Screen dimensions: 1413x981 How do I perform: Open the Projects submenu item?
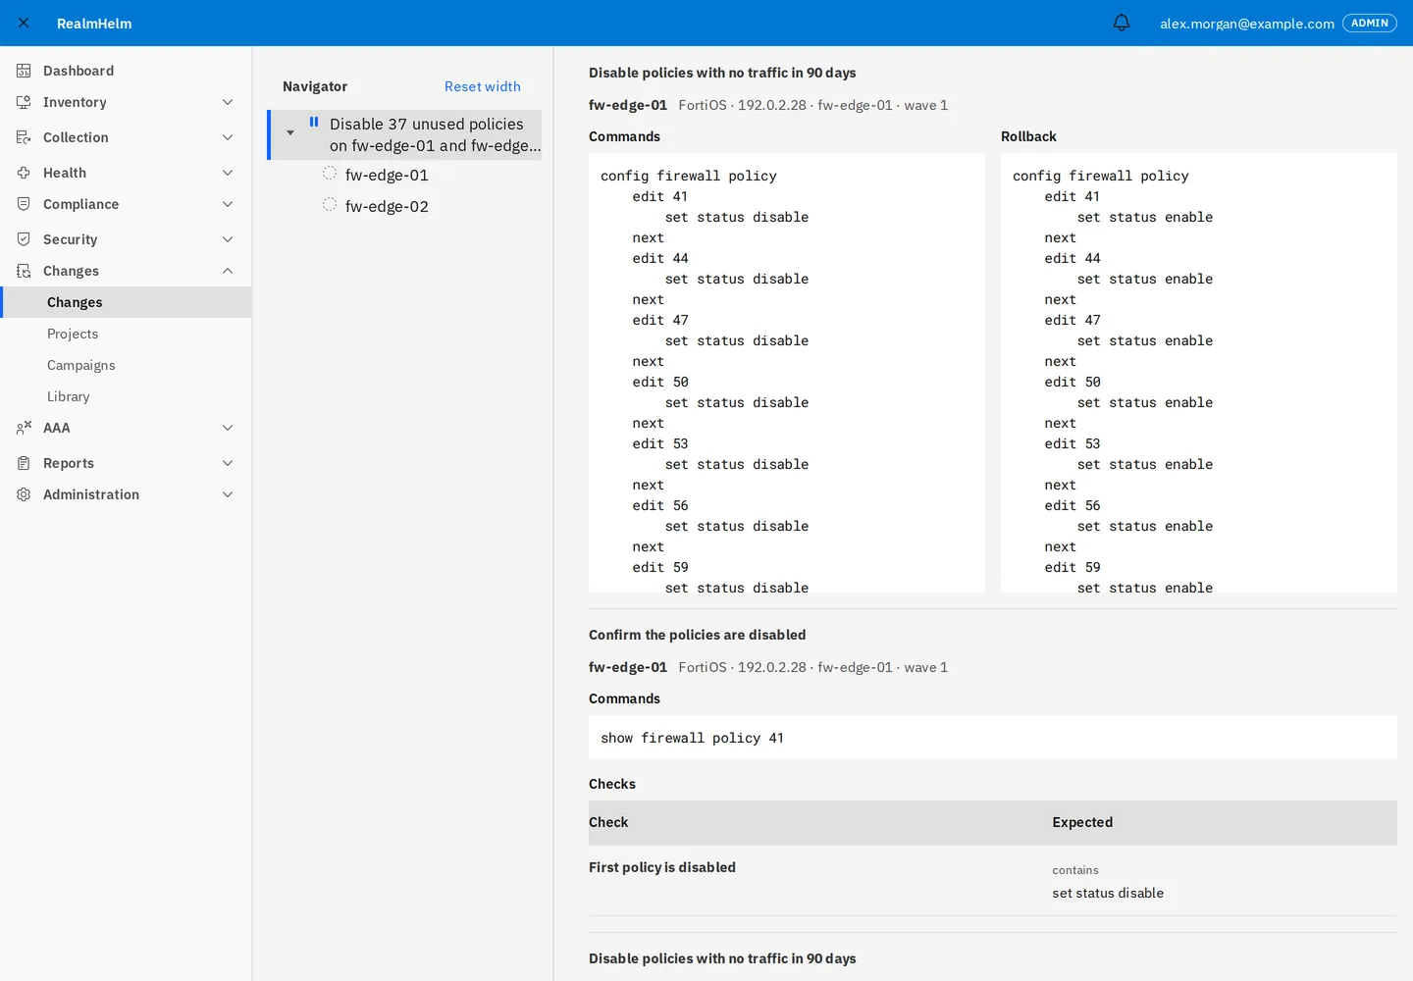[126, 334]
